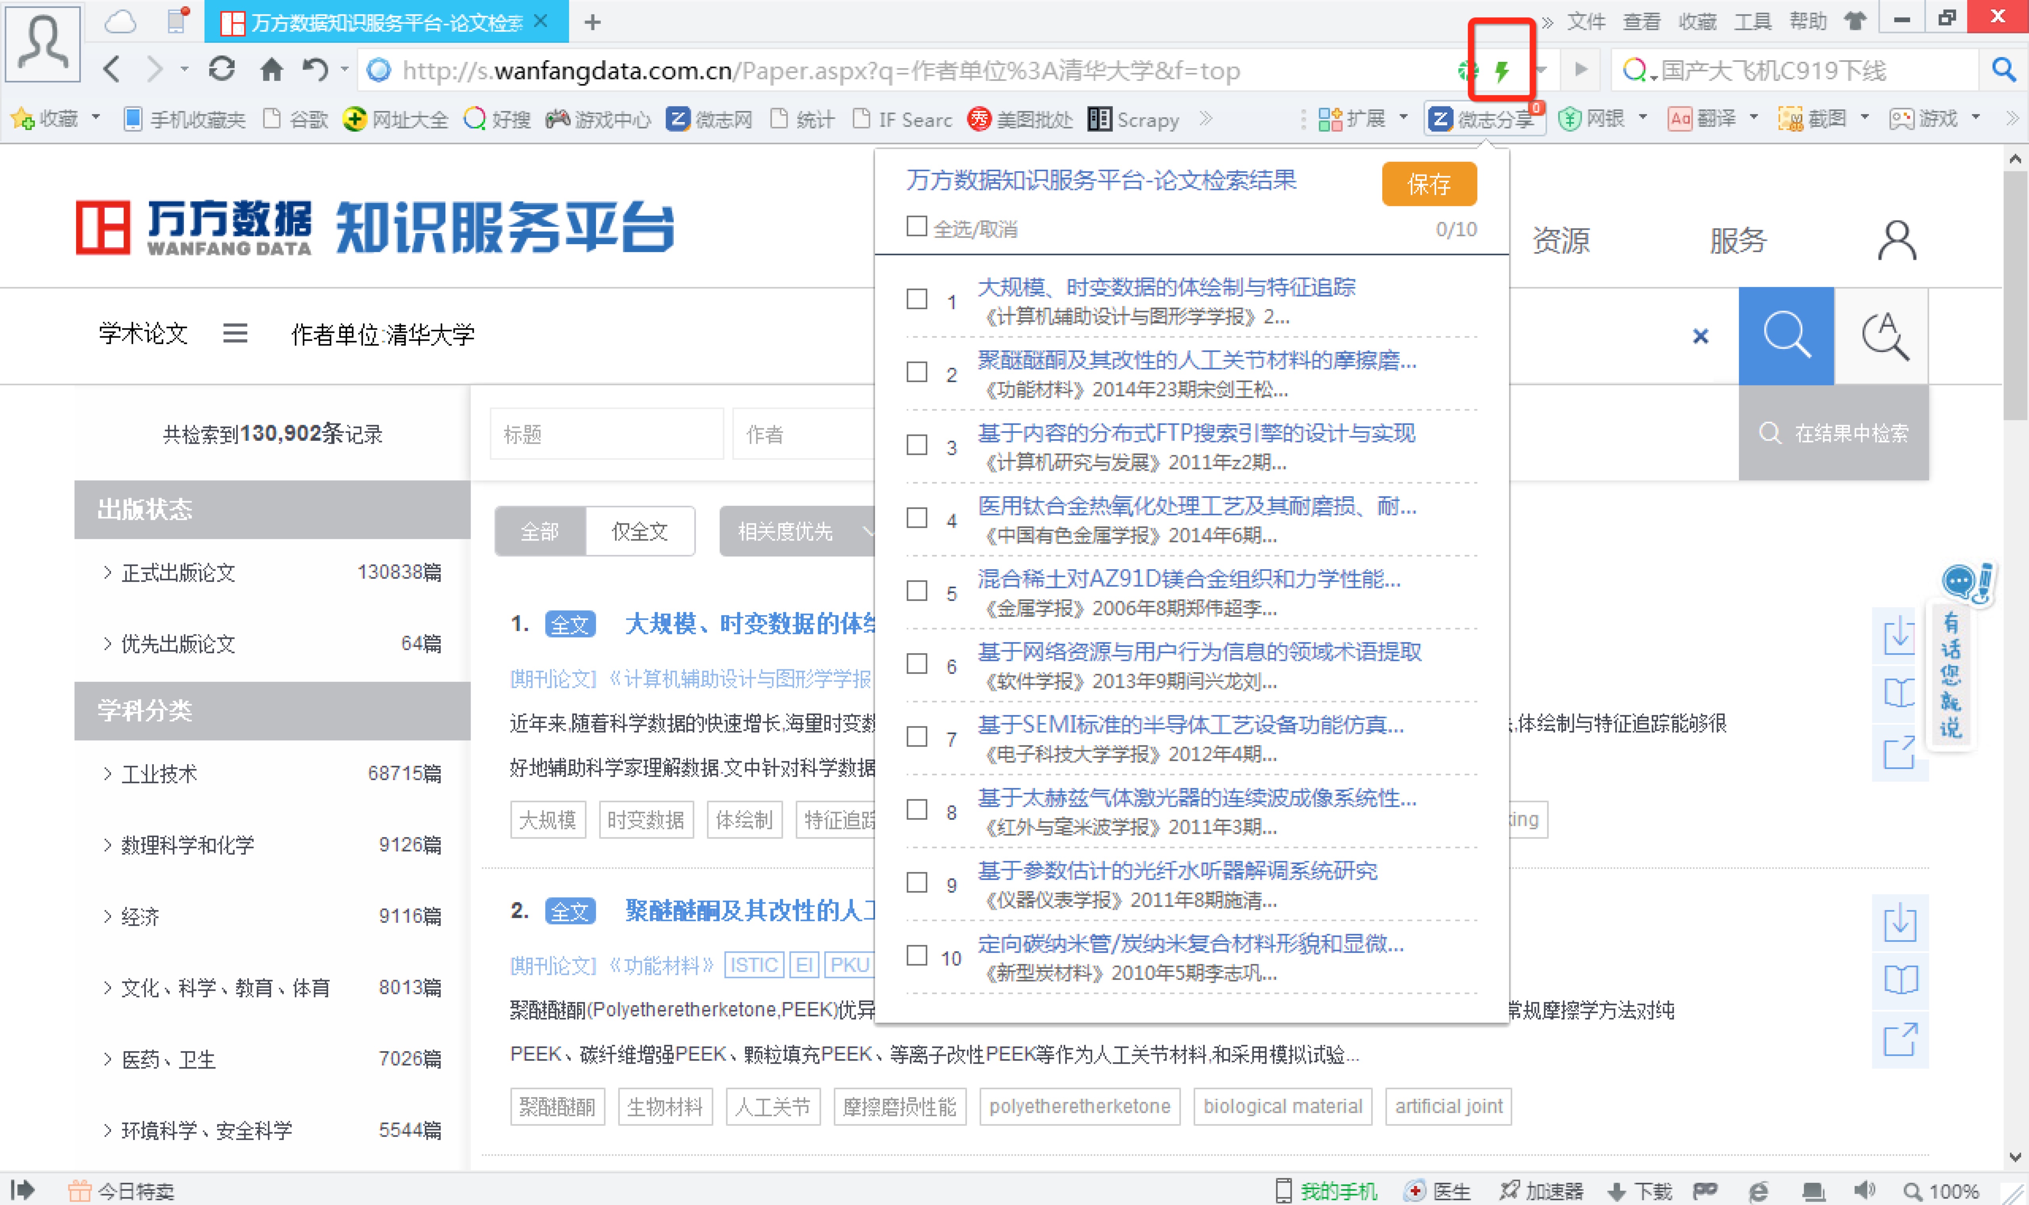Open the 加速器 status bar item

tap(1540, 1190)
